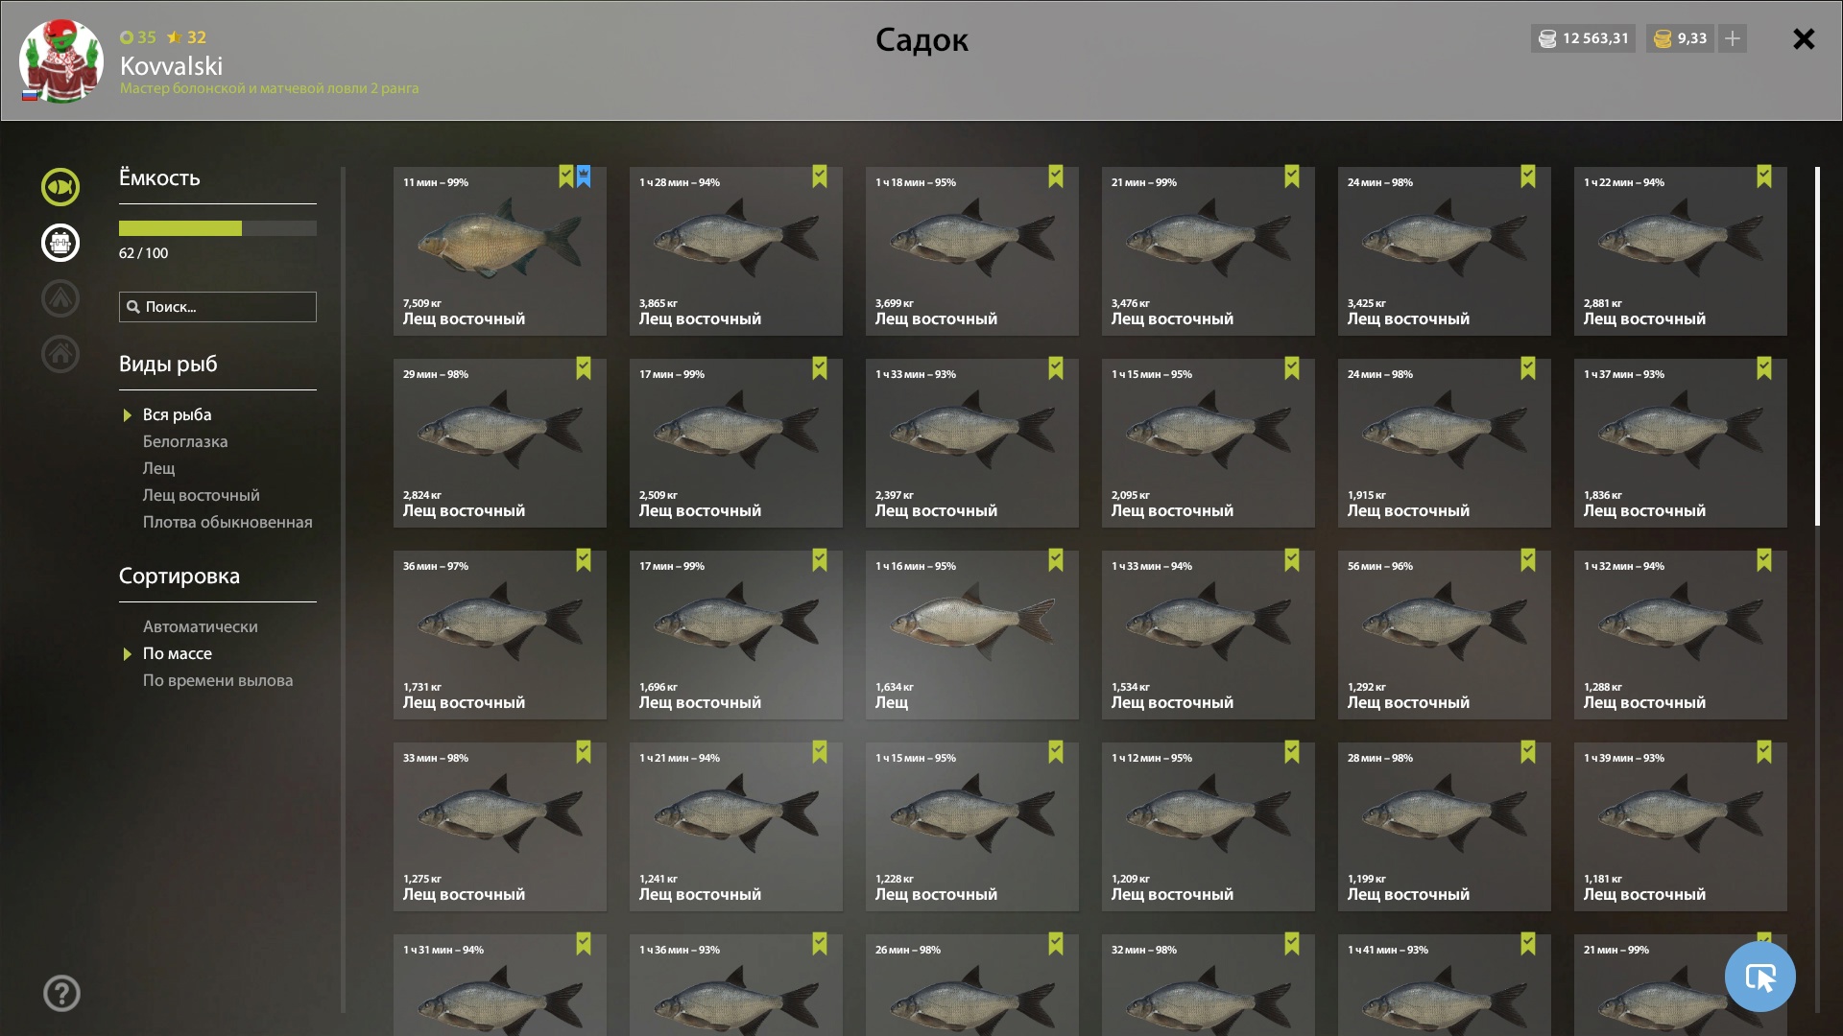Viewport: 1843px width, 1036px height.
Task: Click the player name Kovvalski
Action: coord(171,65)
